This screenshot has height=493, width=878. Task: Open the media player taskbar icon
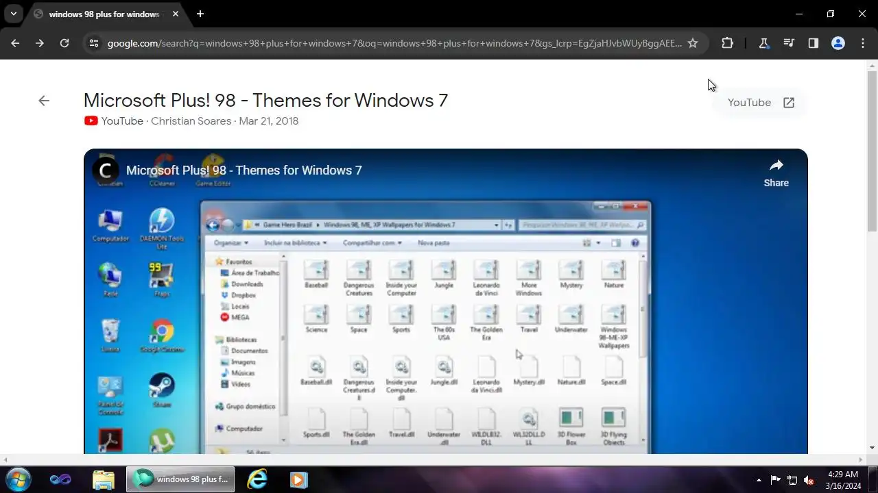pos(298,479)
